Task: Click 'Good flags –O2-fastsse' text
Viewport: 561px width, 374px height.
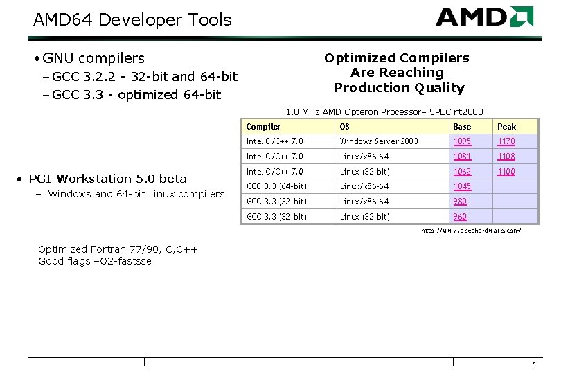Action: 95,261
